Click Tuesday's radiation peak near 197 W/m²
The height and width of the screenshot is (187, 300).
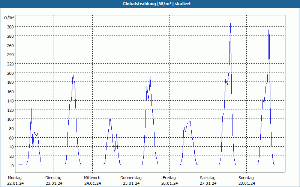73,74
